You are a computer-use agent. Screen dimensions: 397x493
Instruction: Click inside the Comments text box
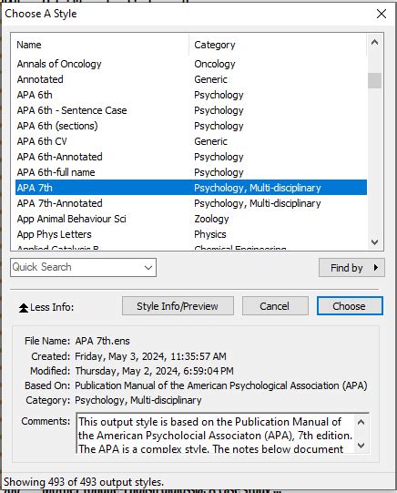(217, 433)
